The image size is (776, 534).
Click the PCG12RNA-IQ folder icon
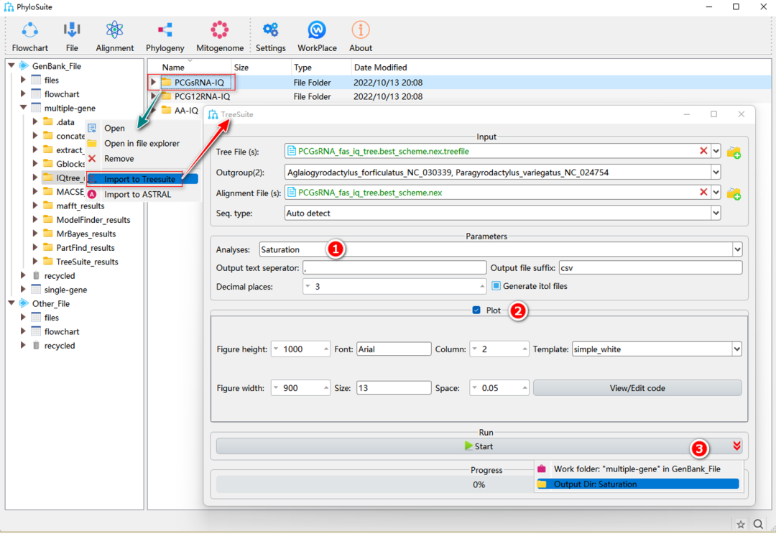166,96
